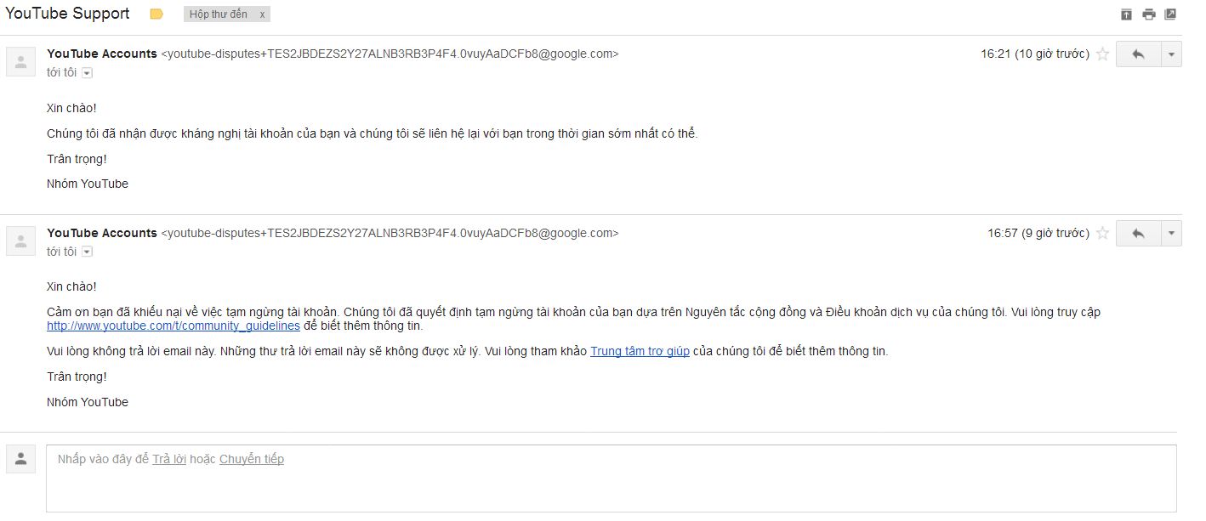Image resolution: width=1206 pixels, height=521 pixels.
Task: Click 'Chuyển tiếp' to forward the message
Action: (x=252, y=459)
